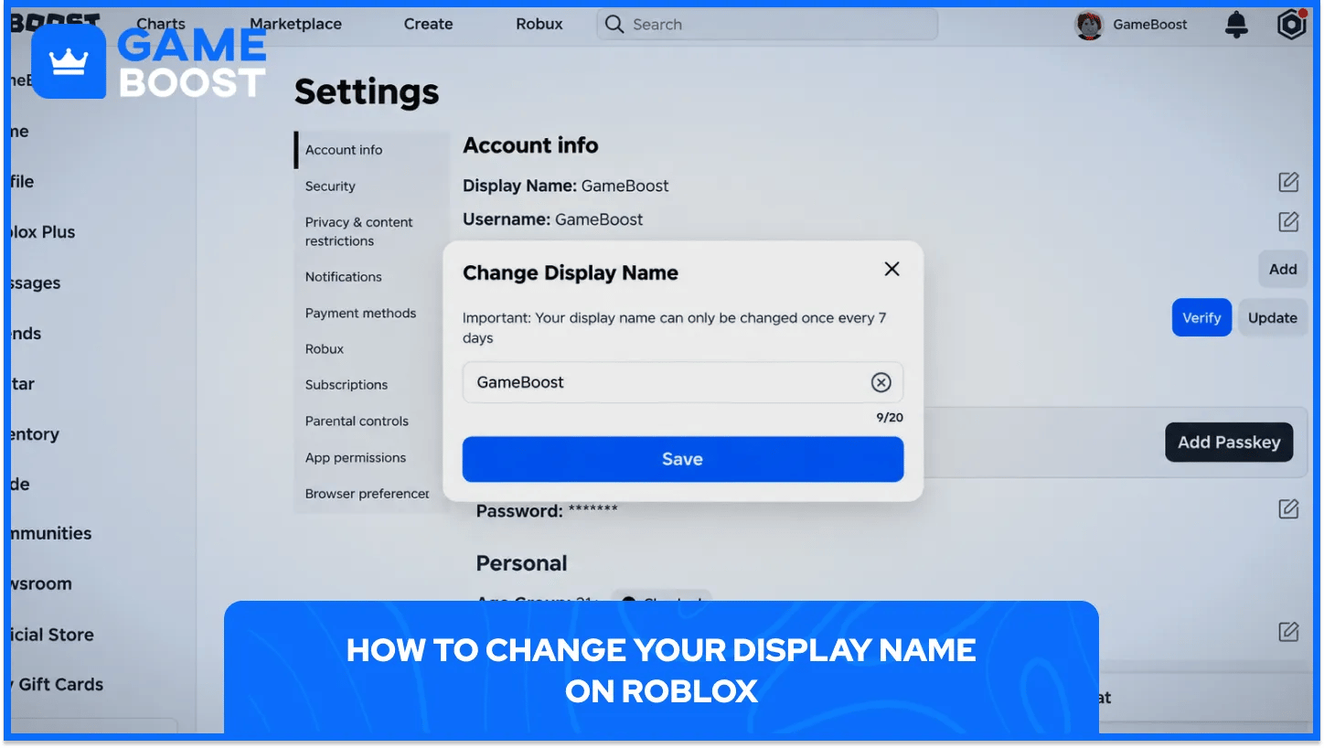1324x748 pixels.
Task: Click the edit pencil beside Display Name
Action: coord(1288,182)
